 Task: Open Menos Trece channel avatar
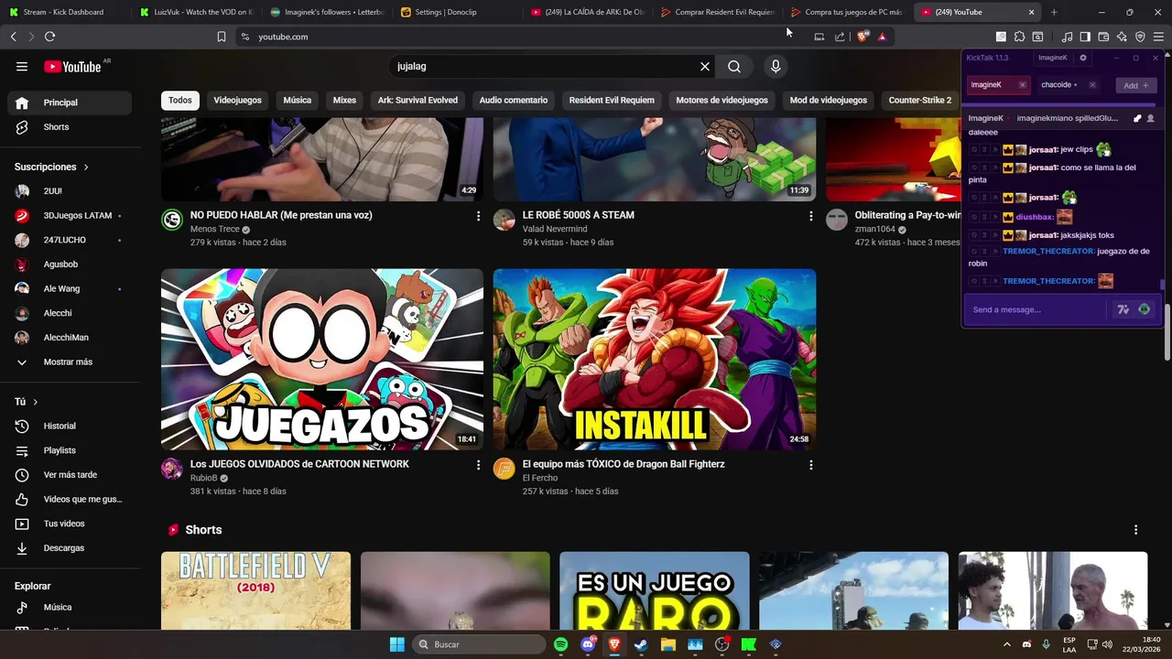click(x=172, y=220)
